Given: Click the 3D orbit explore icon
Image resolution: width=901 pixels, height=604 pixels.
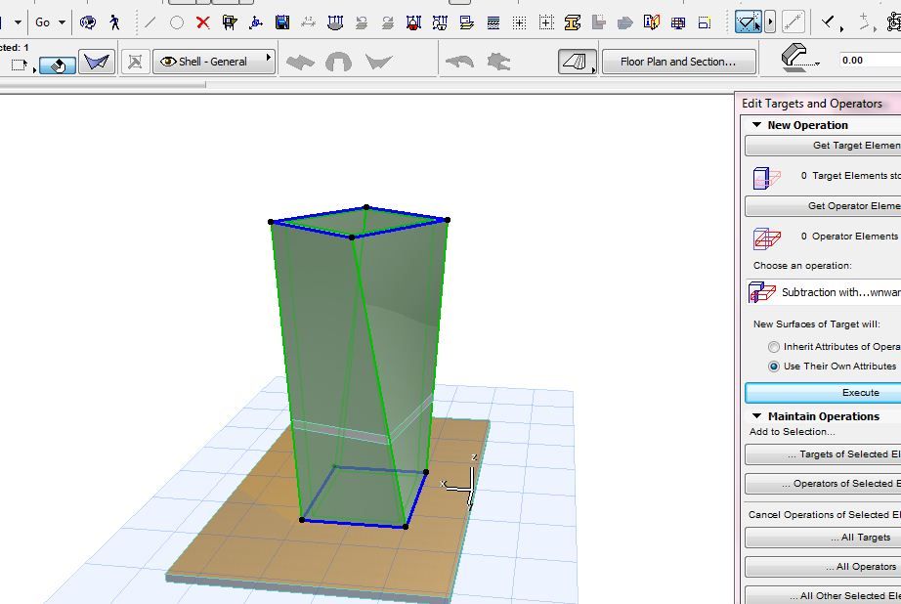Looking at the screenshot, I should click(x=88, y=22).
